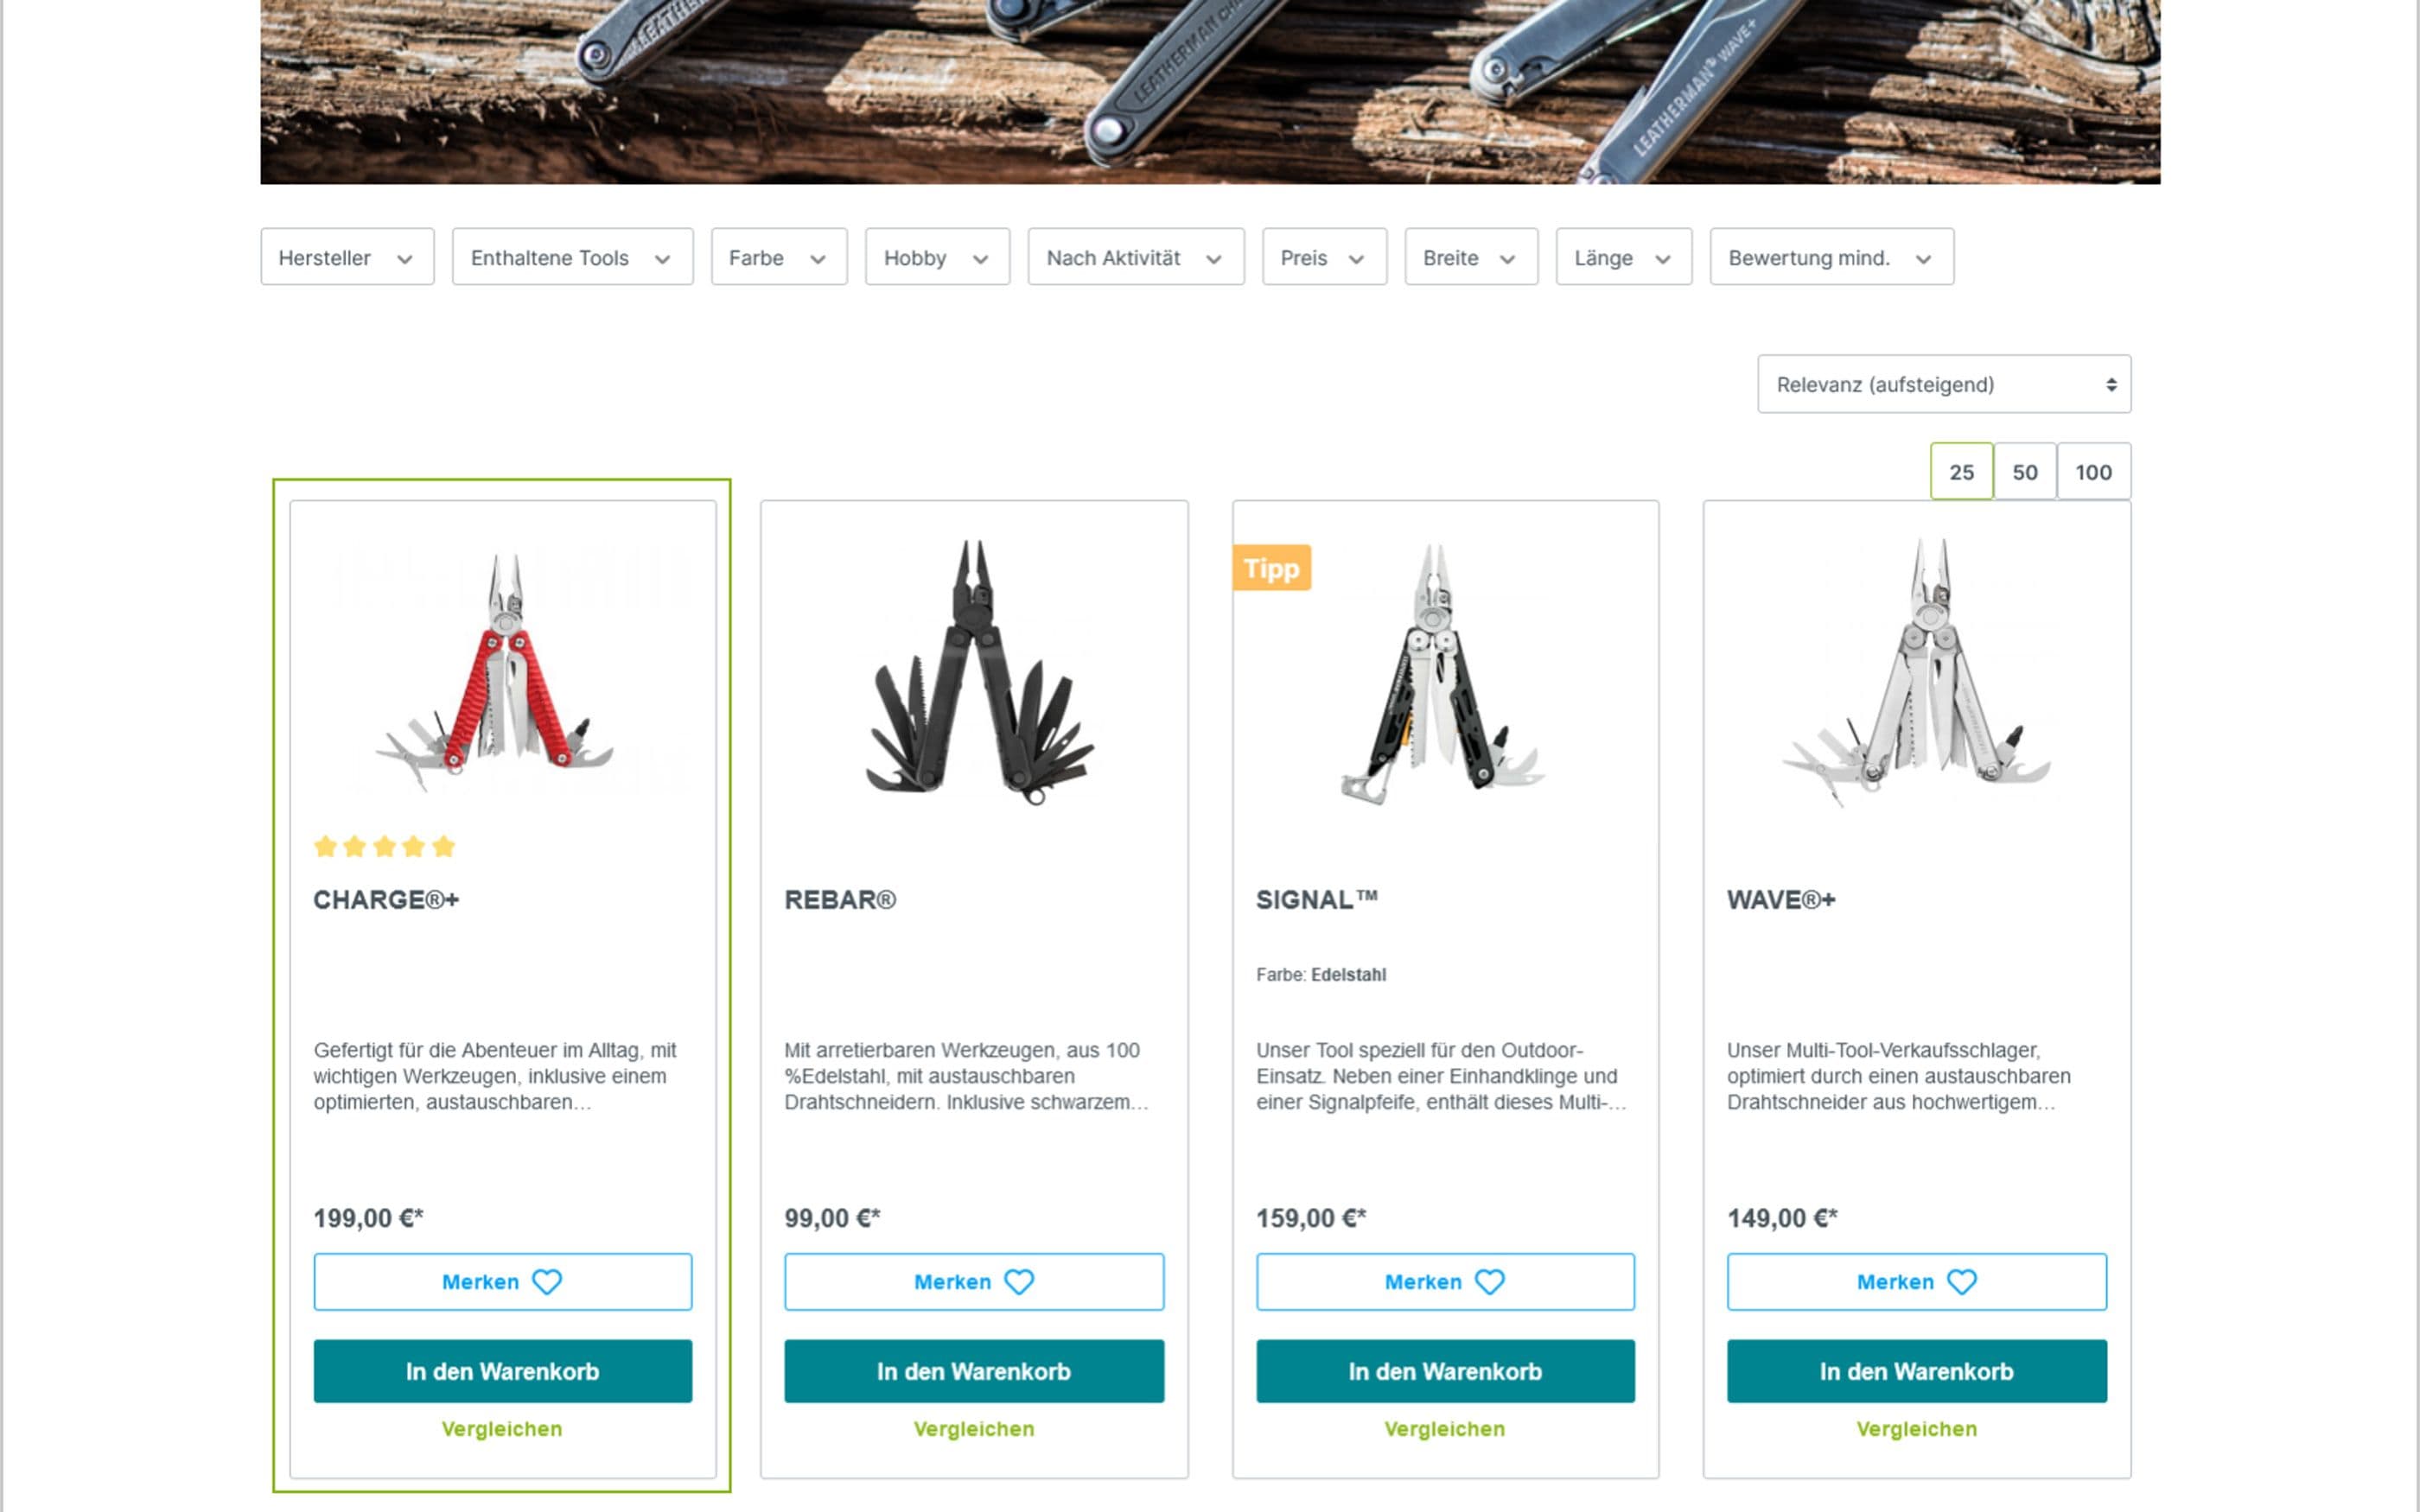Select 25 products per page
The image size is (2420, 1512).
(1961, 471)
